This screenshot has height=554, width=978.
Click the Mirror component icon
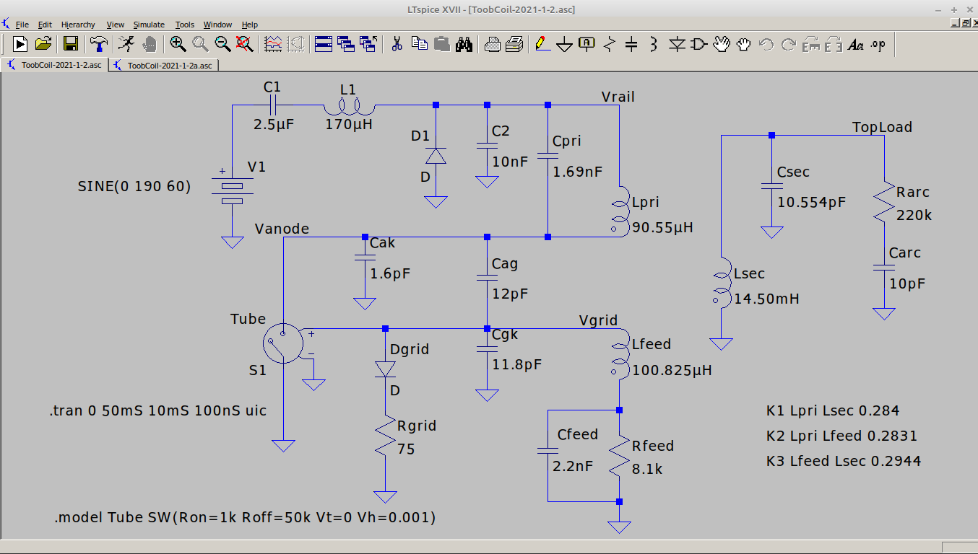click(x=834, y=44)
